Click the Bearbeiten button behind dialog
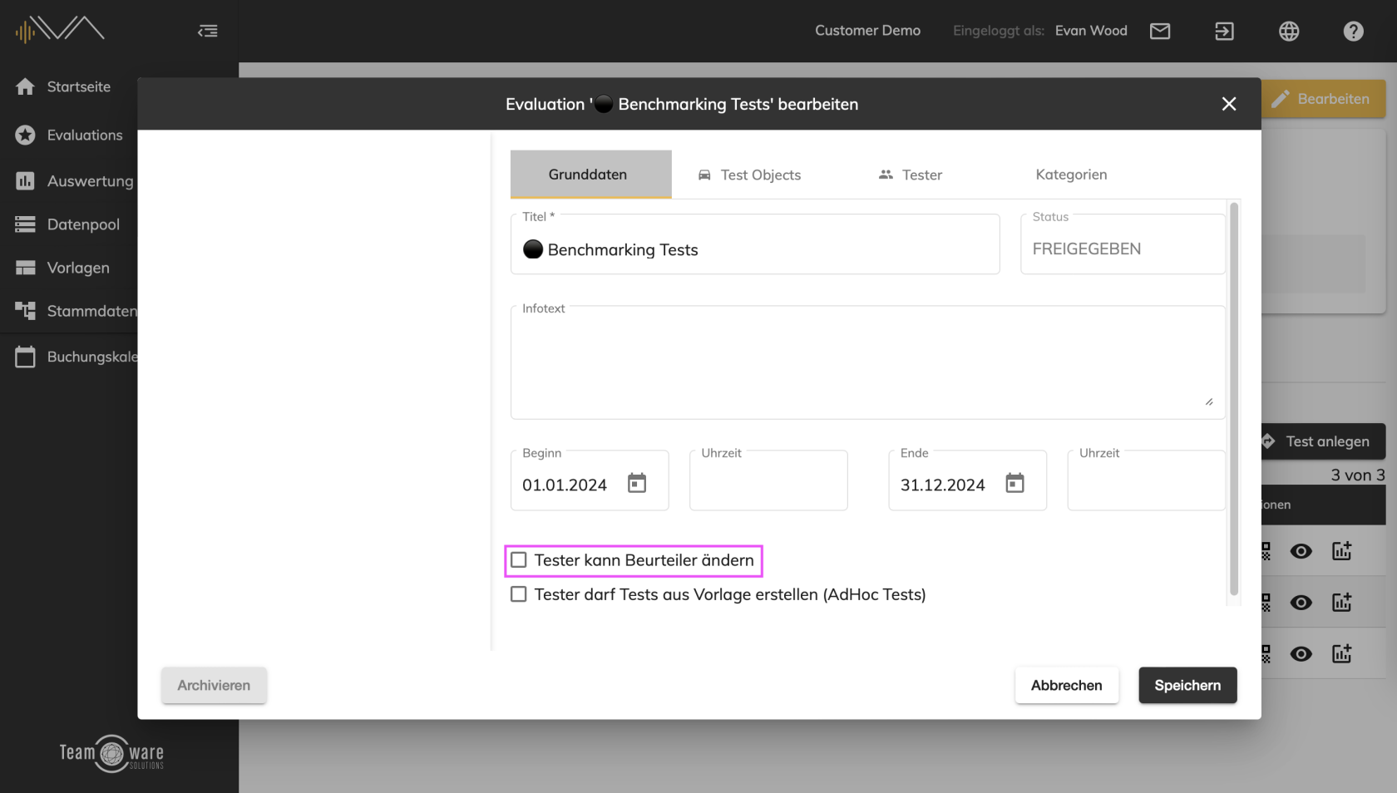1397x793 pixels. click(x=1324, y=99)
